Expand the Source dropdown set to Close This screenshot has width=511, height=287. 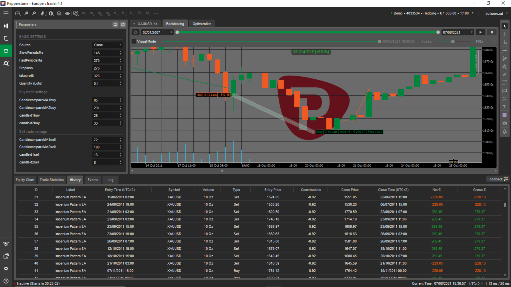[107, 45]
